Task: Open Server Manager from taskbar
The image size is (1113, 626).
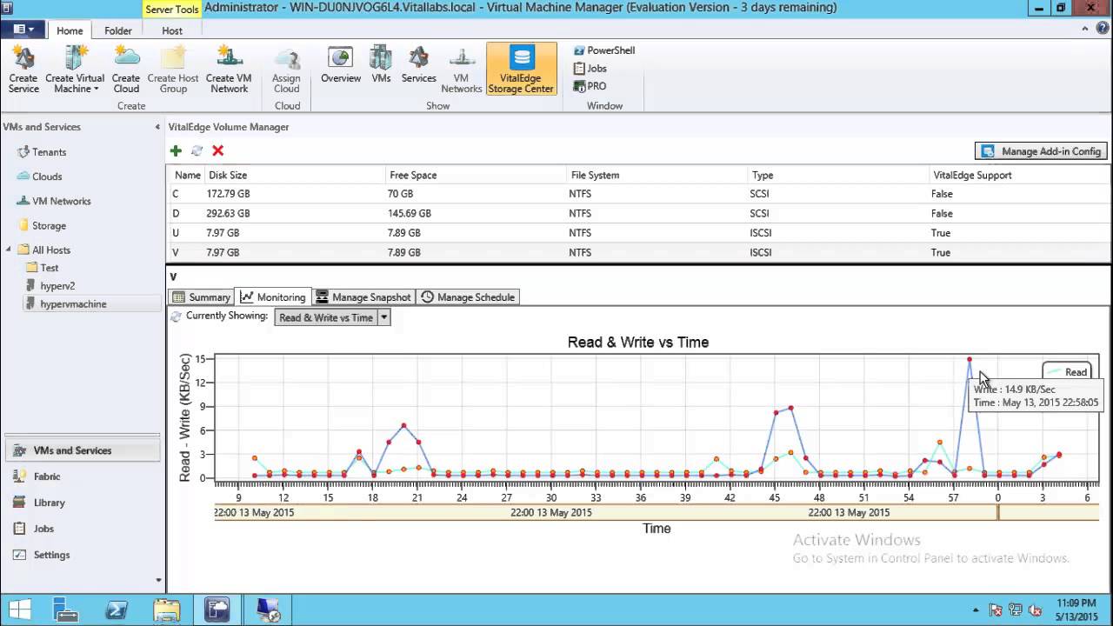Action: [66, 609]
